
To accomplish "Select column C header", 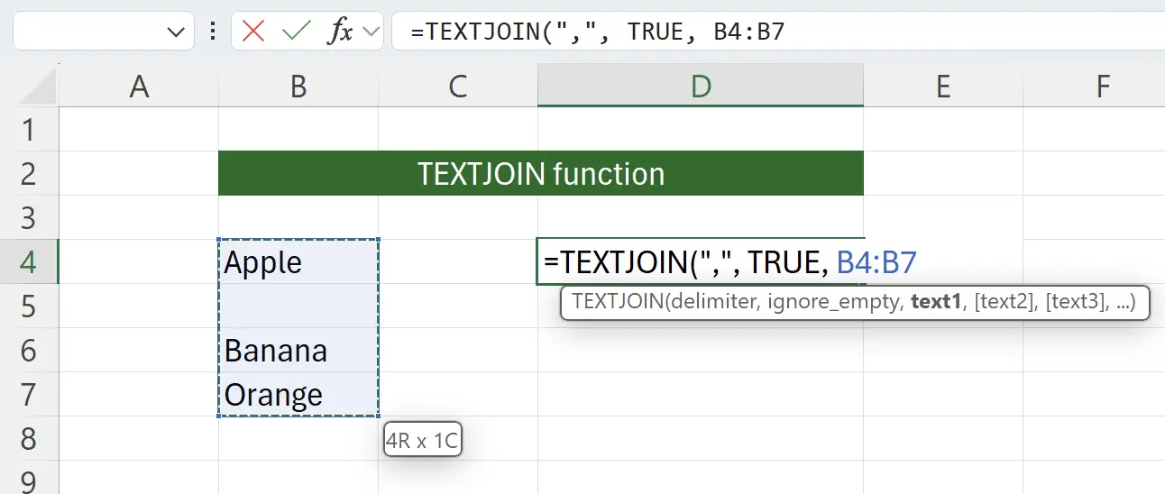I will point(458,87).
